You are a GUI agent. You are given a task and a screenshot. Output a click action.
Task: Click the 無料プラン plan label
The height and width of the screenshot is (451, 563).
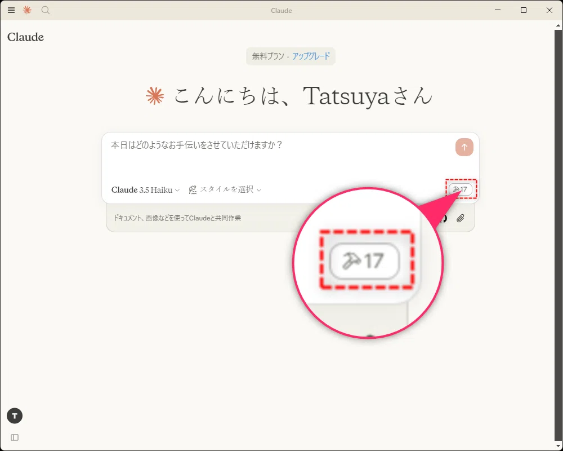[268, 56]
